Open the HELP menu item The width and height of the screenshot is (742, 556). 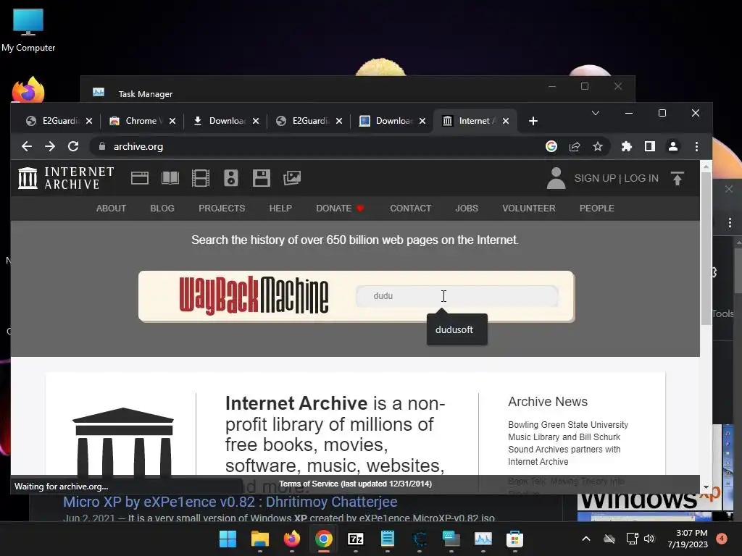click(x=280, y=208)
